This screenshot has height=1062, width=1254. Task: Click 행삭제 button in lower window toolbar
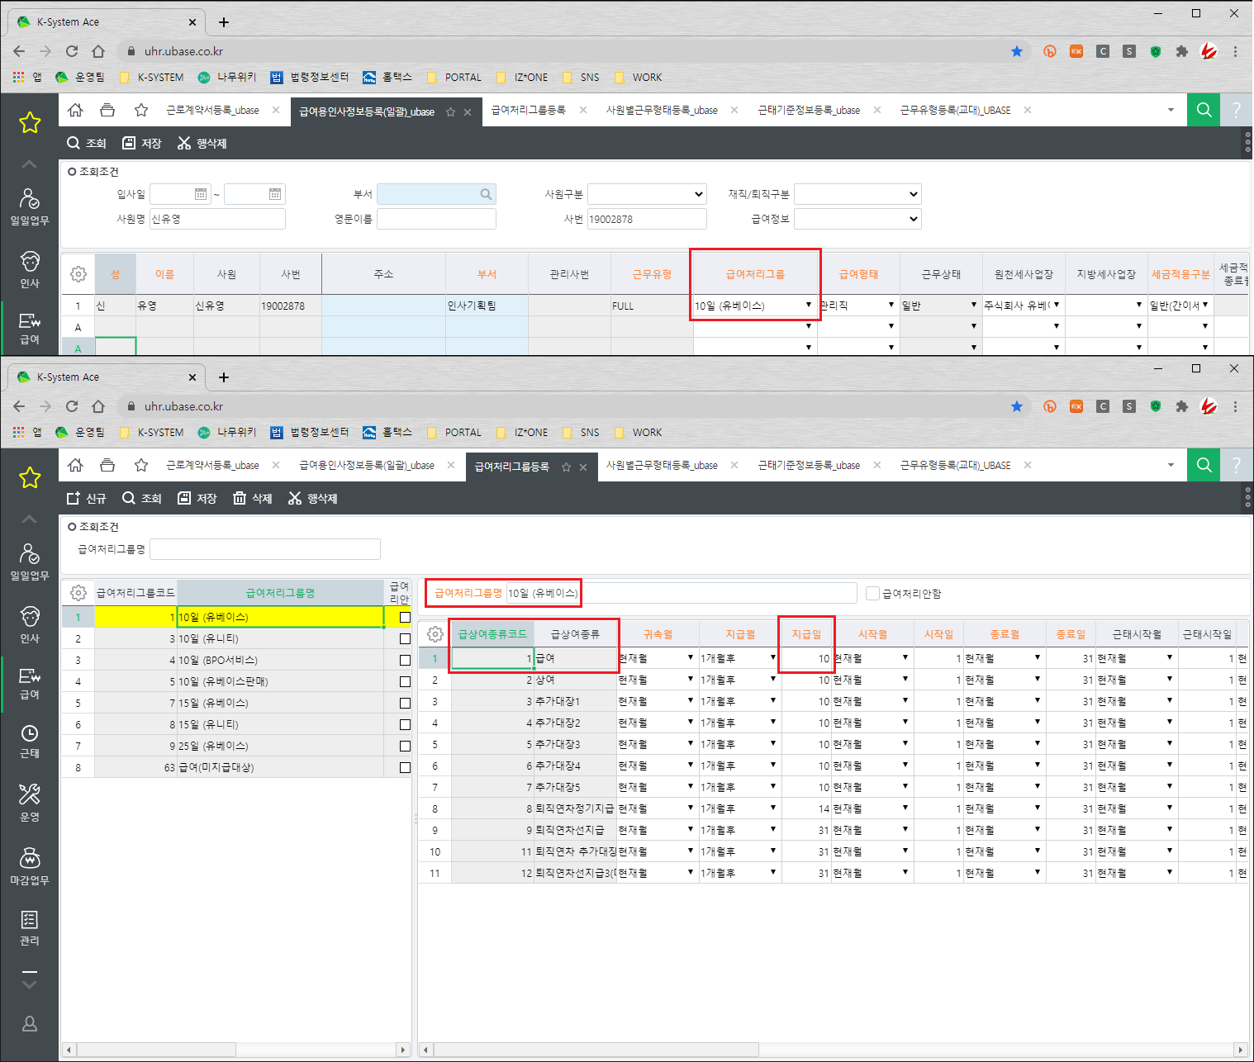click(x=313, y=498)
